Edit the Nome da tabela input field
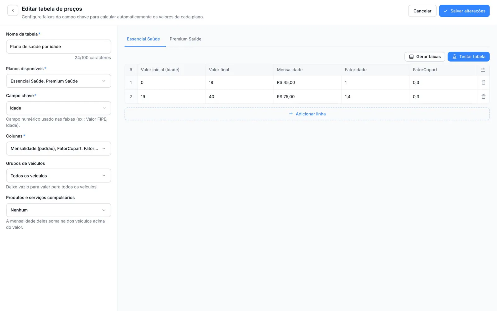Screen dimensions: 497x311 [58, 47]
